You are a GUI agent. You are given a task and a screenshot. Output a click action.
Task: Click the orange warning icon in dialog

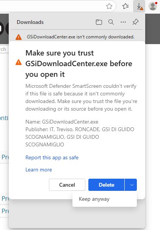[19, 62]
